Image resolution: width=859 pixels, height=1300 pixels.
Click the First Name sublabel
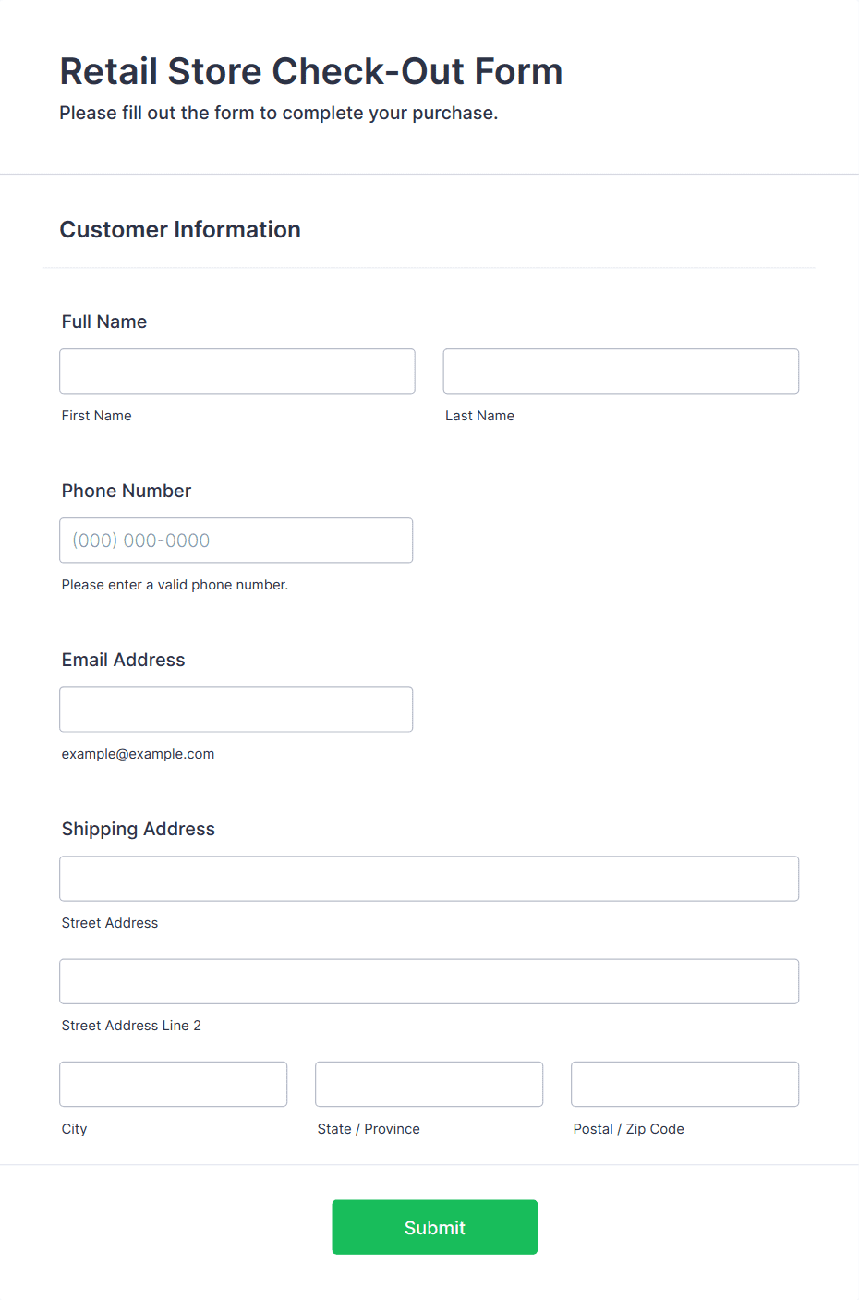click(x=97, y=416)
